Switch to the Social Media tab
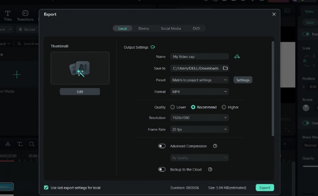Image resolution: width=318 pixels, height=196 pixels. (x=171, y=29)
